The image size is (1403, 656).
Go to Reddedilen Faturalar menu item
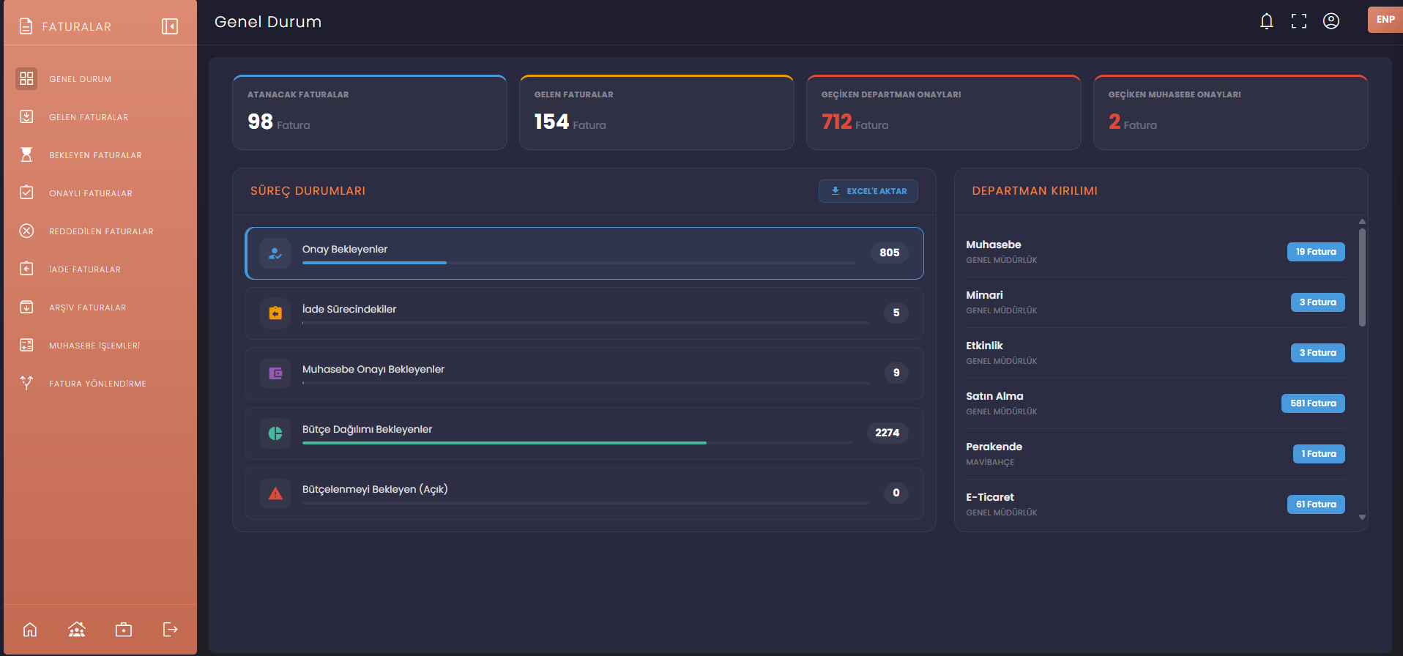click(x=100, y=231)
